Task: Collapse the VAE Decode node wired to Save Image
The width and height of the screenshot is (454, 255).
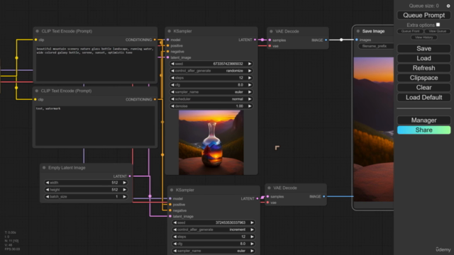Action: point(271,31)
